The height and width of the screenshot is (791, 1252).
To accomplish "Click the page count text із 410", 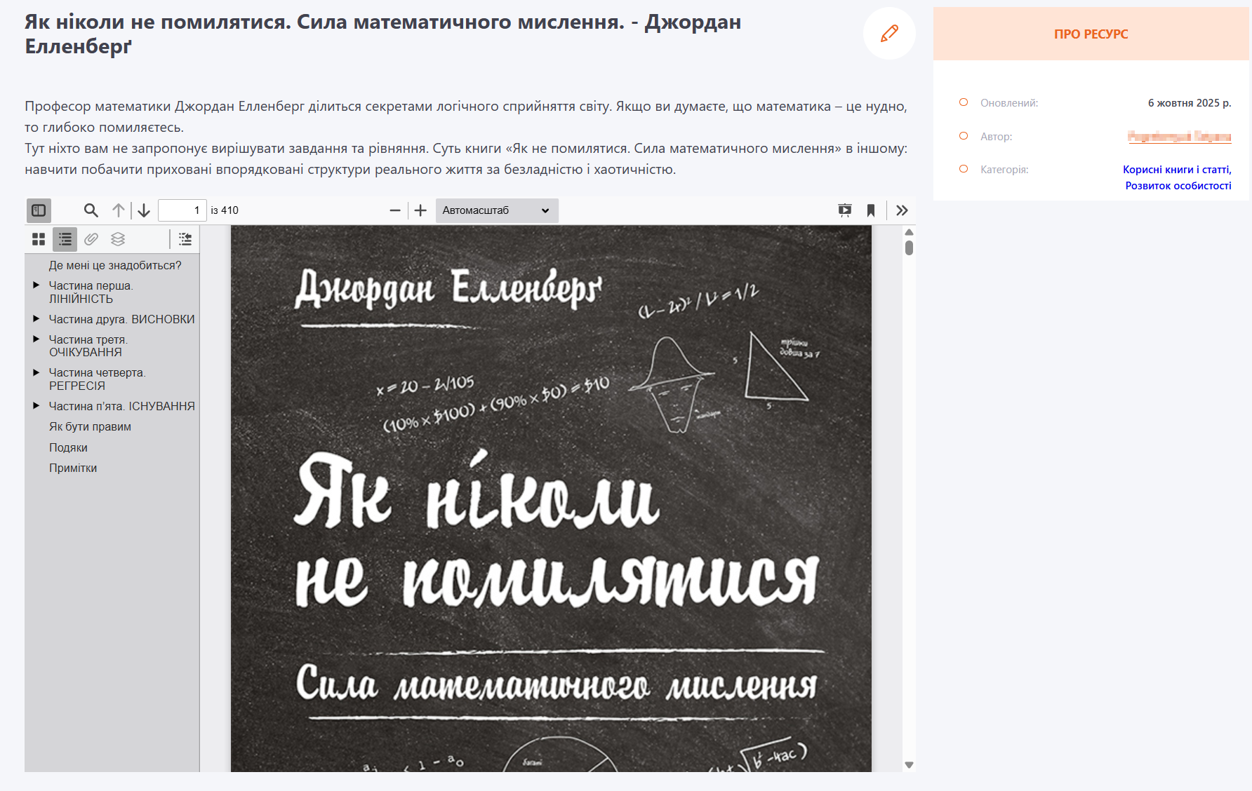I will (225, 210).
